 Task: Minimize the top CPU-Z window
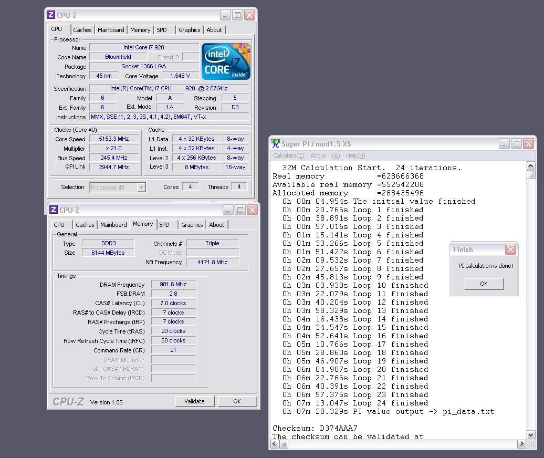225,15
